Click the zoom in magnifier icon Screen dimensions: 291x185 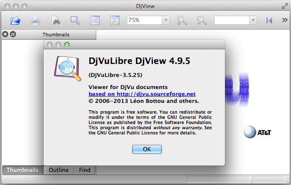click(182, 20)
